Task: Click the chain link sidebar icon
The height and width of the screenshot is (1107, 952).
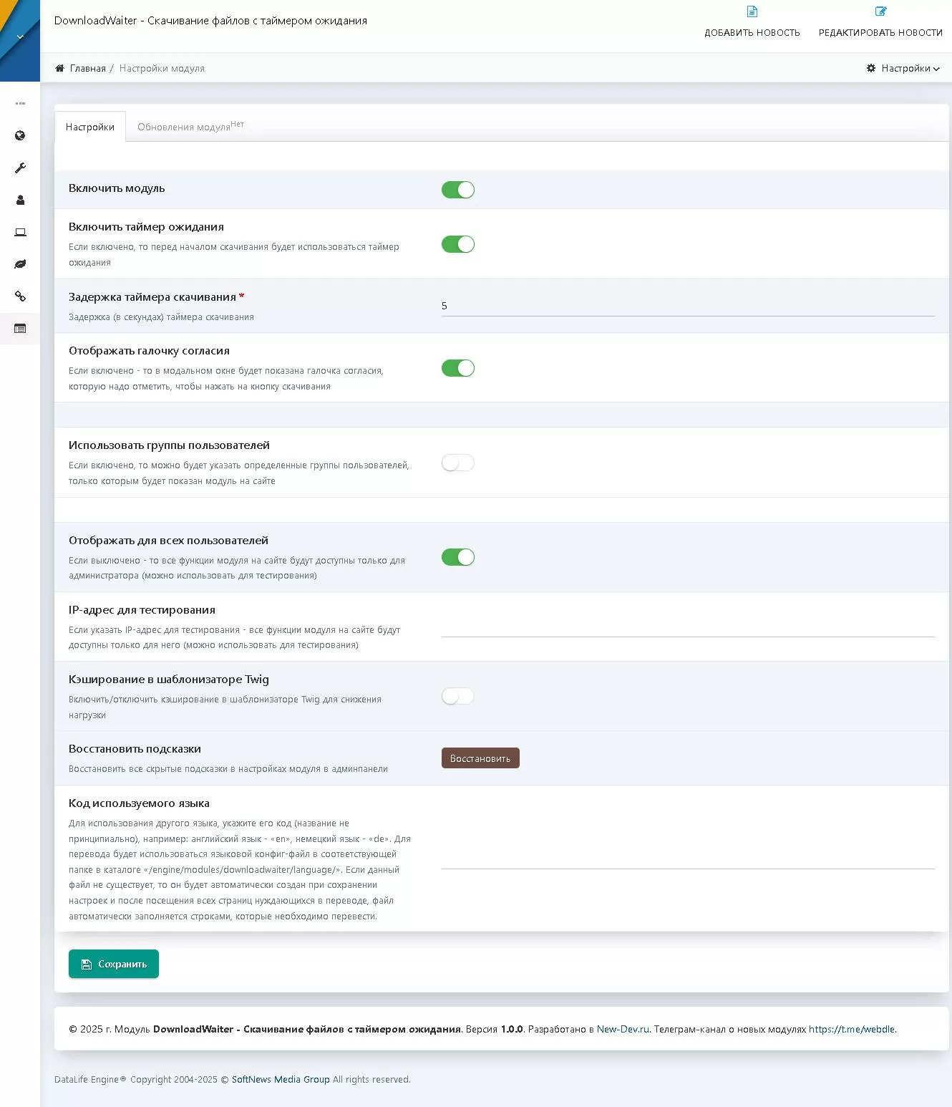Action: click(20, 296)
